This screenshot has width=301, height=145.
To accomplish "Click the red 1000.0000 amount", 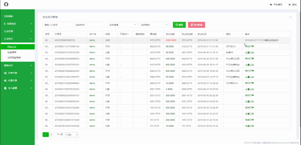I will click(171, 40).
